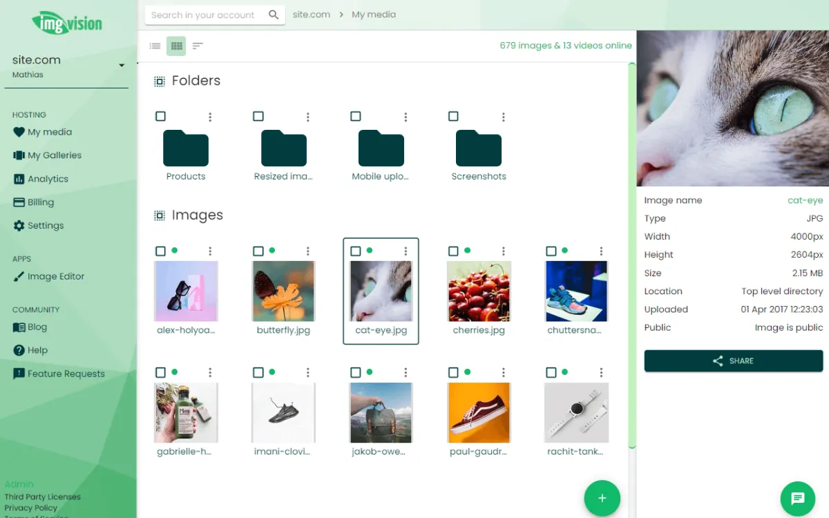Open more options for Mobile uploads folder
The height and width of the screenshot is (518, 829).
point(406,117)
